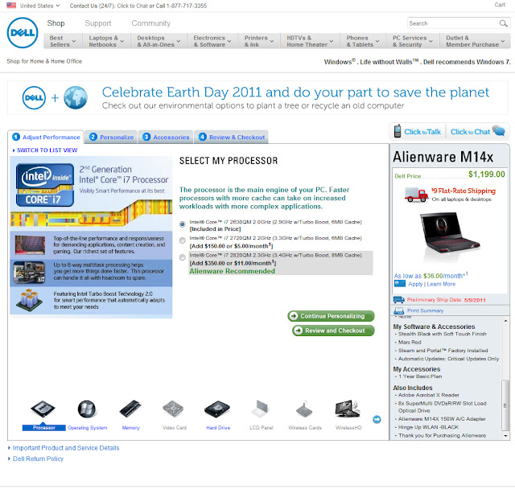Click the Alienware M14x laptop image
515x489 pixels.
tap(450, 233)
